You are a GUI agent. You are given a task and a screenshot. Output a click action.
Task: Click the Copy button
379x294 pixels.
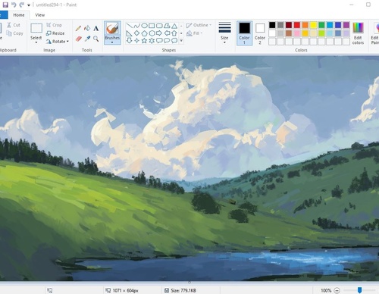[x=14, y=33]
